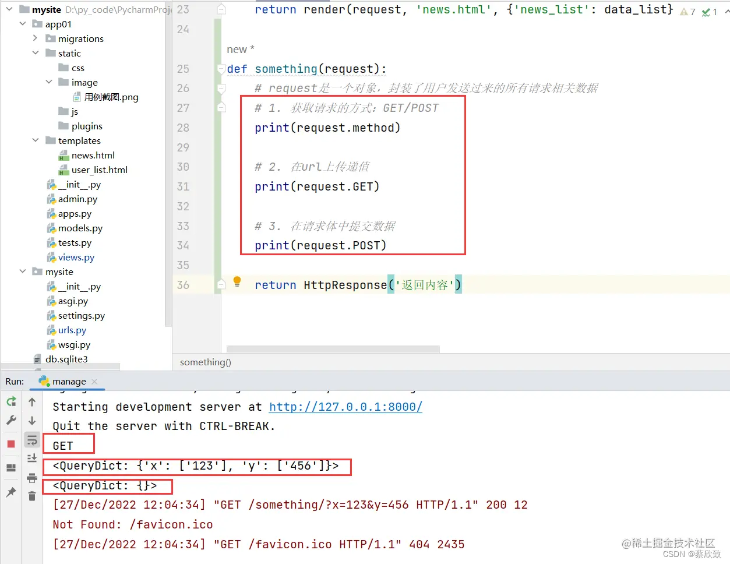Open urls.py in the project tree
Screen dimensions: 730x564
tap(72, 330)
